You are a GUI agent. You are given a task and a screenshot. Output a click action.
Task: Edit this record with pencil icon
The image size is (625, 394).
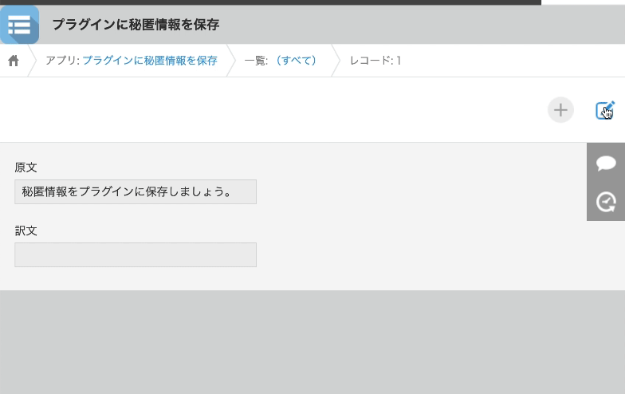[x=605, y=110]
